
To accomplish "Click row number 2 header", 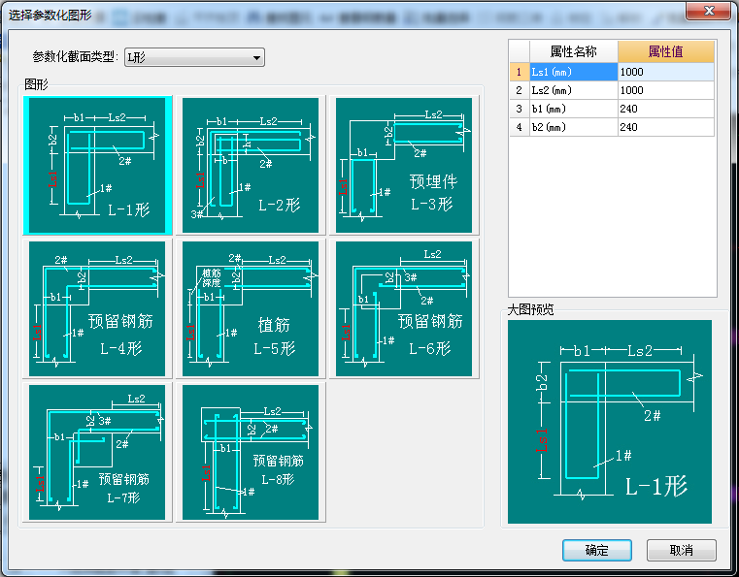I will [x=520, y=90].
